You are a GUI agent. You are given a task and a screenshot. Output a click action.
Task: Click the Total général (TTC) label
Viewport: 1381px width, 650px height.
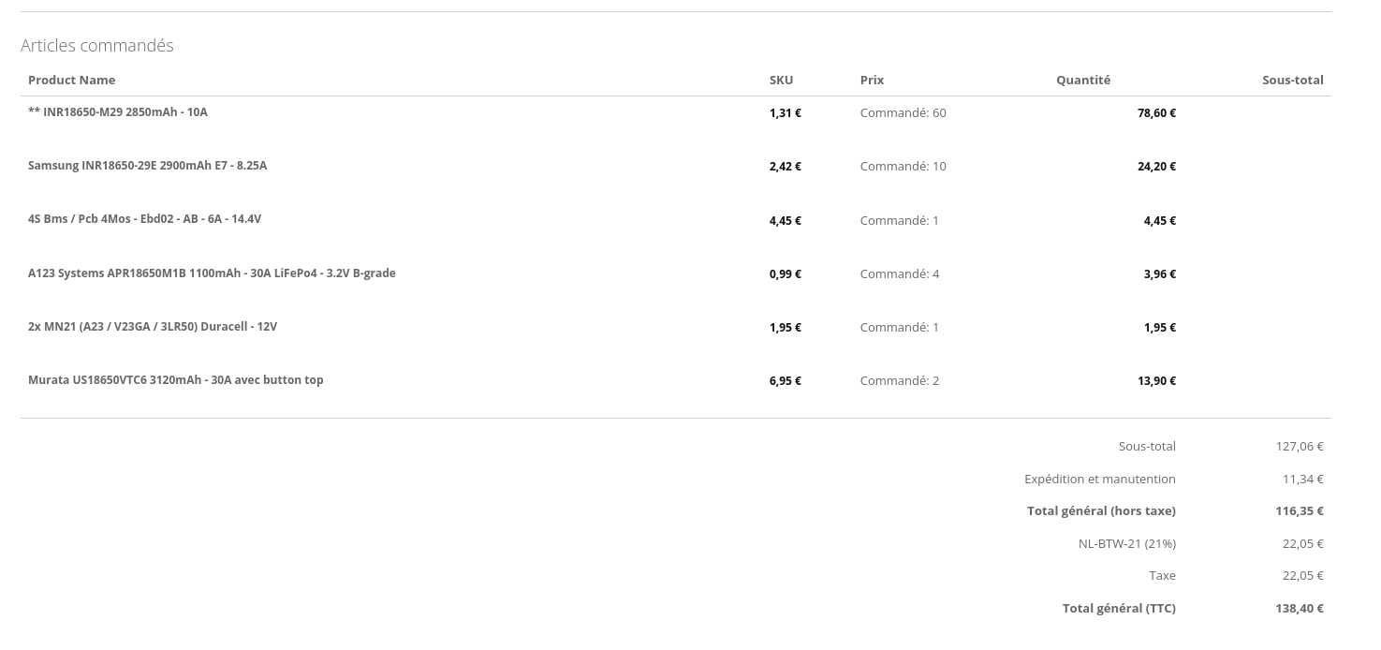click(x=1119, y=609)
